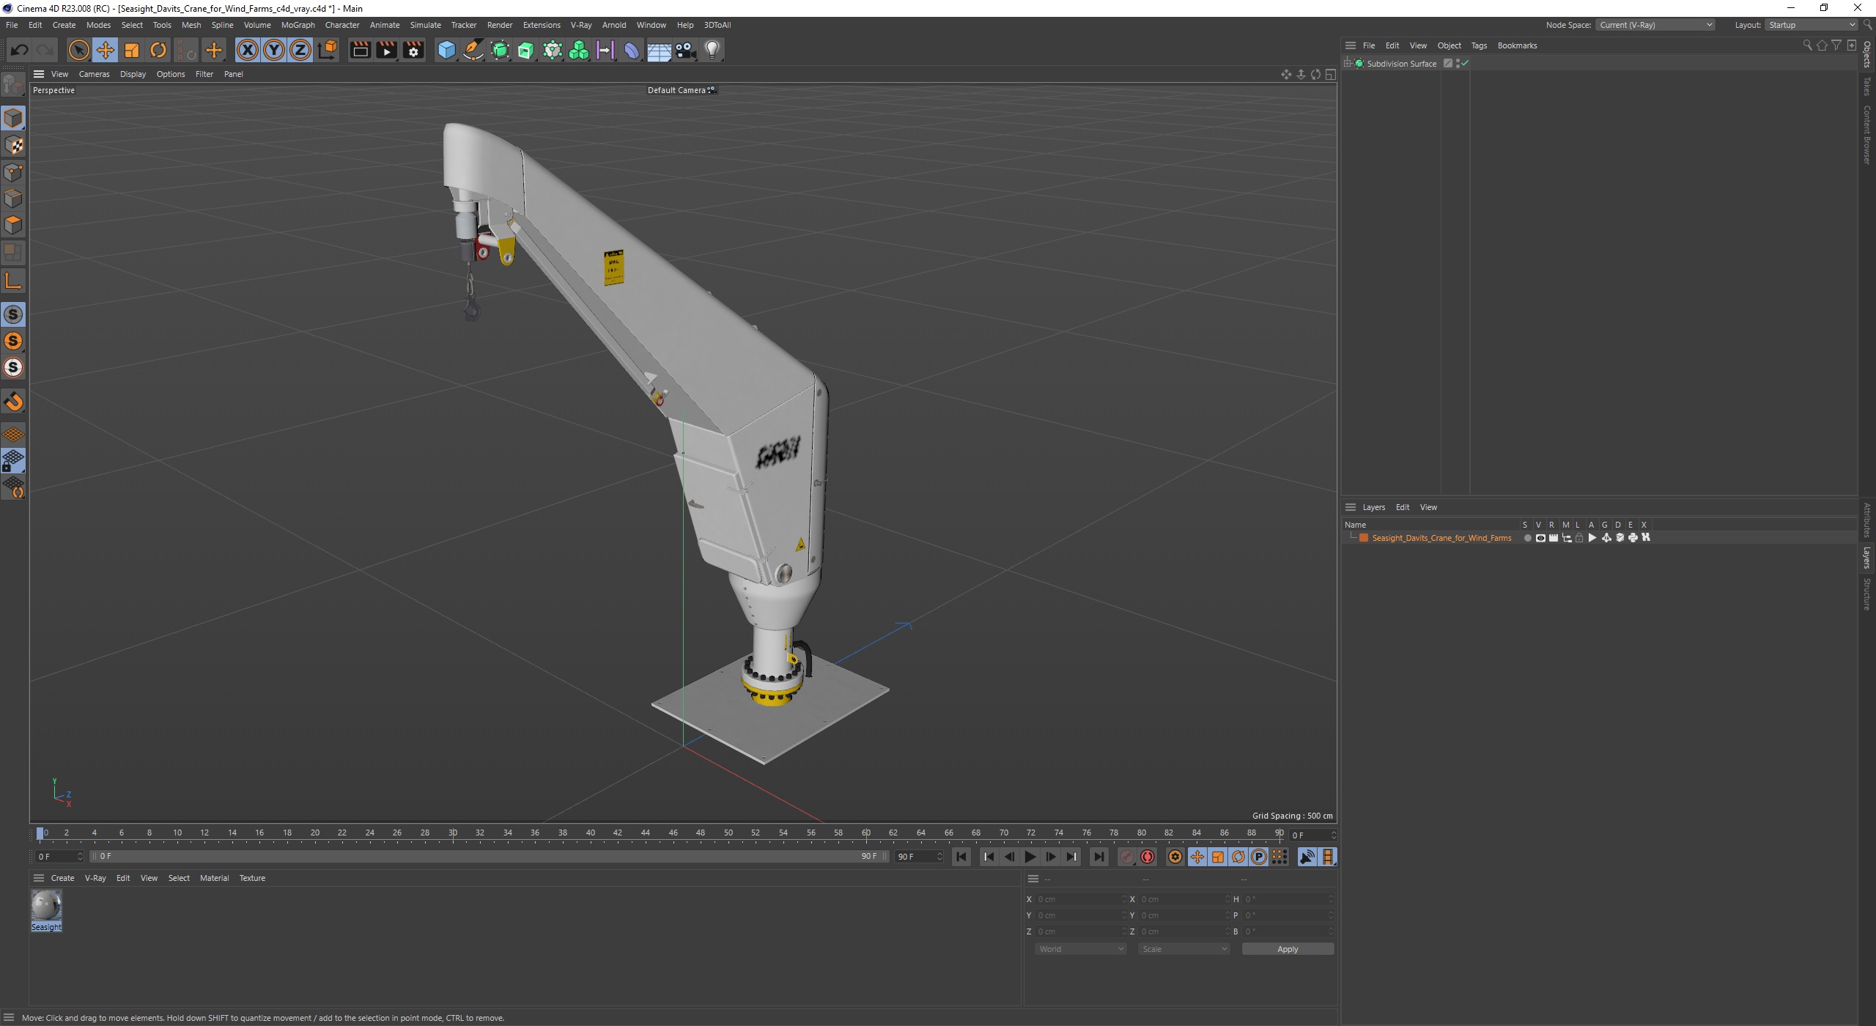Image resolution: width=1876 pixels, height=1026 pixels.
Task: Click the Live Selection tool icon
Action: 78,48
